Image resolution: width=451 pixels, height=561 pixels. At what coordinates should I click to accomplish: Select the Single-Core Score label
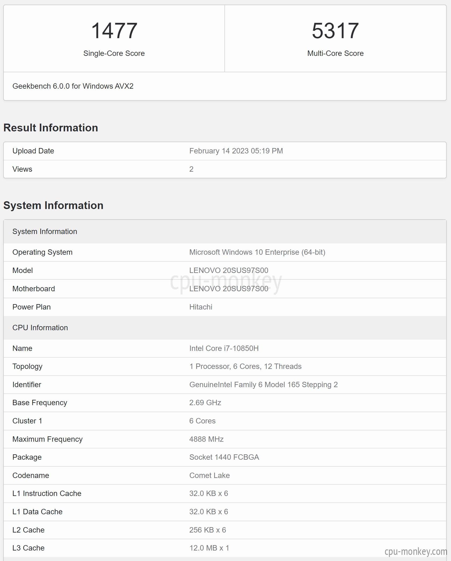click(x=114, y=53)
